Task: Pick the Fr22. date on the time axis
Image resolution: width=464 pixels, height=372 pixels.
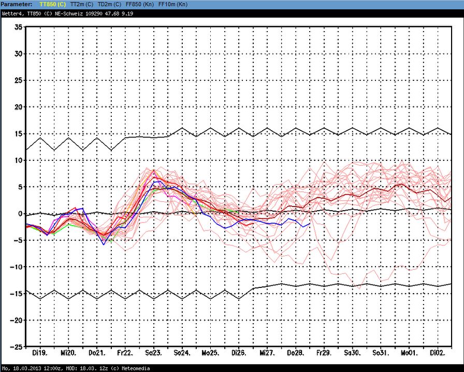Action: coord(125,353)
